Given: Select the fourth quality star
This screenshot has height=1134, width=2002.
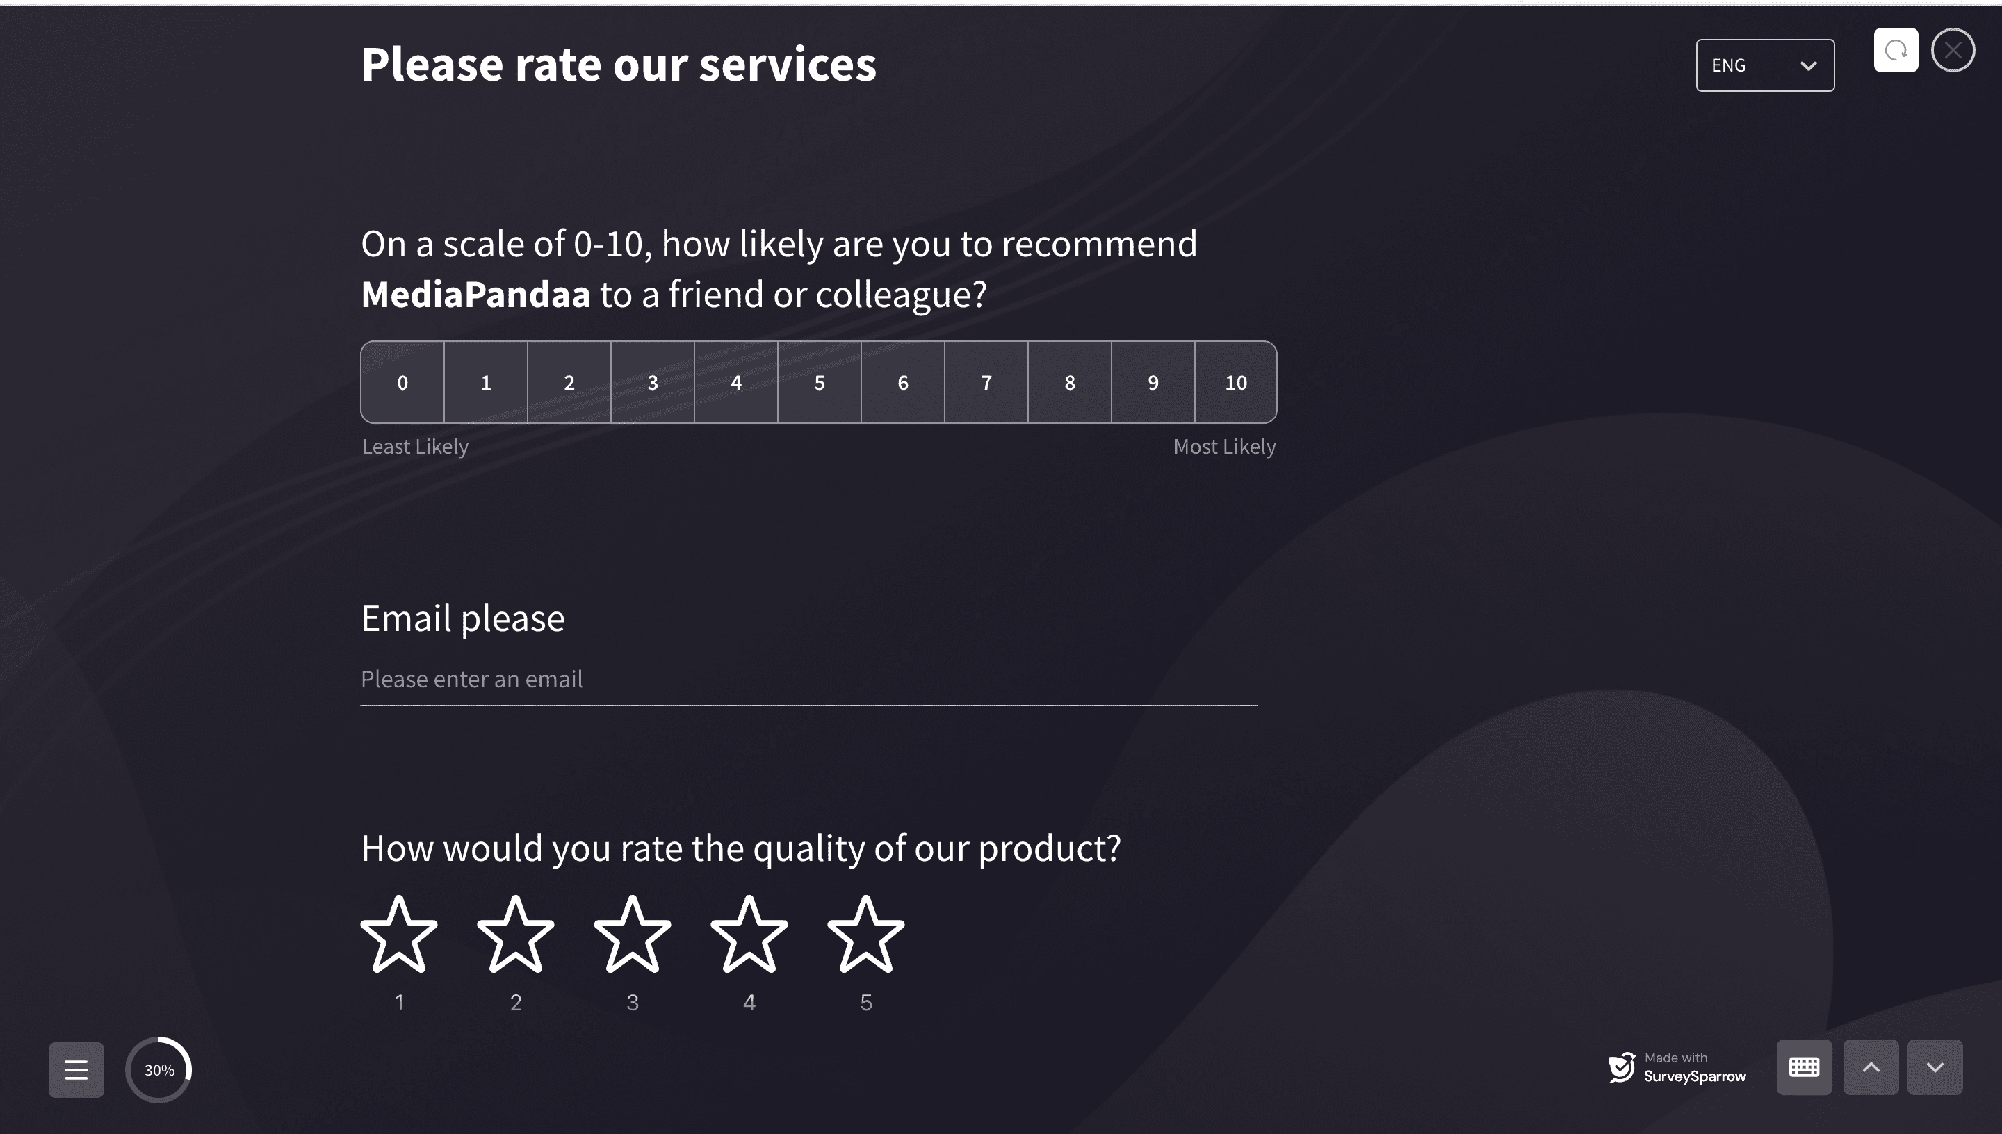Looking at the screenshot, I should (749, 935).
